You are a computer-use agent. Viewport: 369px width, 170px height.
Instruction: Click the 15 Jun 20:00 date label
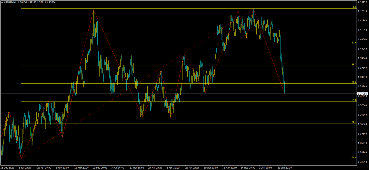click(x=284, y=168)
